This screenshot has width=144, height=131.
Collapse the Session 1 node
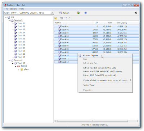pyautogui.click(x=9, y=21)
